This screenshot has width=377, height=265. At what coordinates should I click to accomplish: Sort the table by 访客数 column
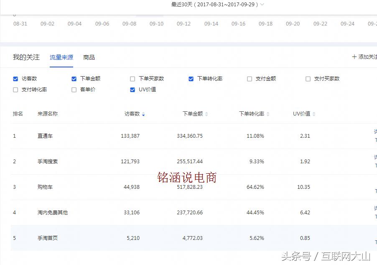(143, 113)
